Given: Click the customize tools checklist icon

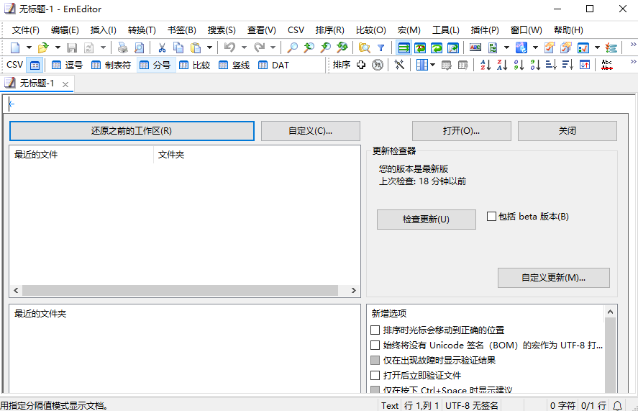Looking at the screenshot, I should click(x=611, y=48).
